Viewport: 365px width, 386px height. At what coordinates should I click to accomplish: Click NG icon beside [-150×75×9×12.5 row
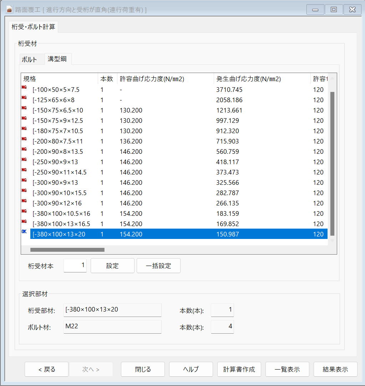pos(24,118)
